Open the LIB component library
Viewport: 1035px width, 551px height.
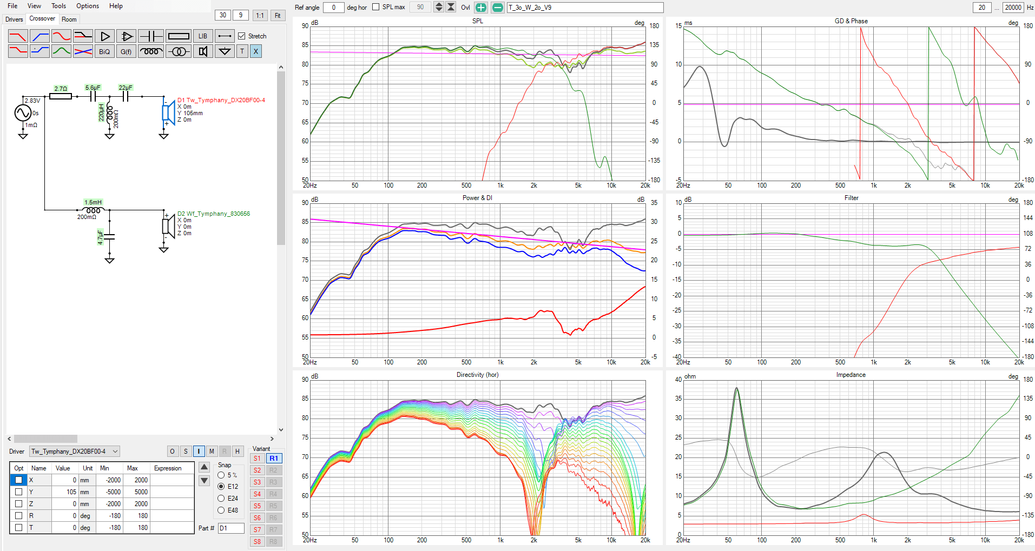click(203, 36)
